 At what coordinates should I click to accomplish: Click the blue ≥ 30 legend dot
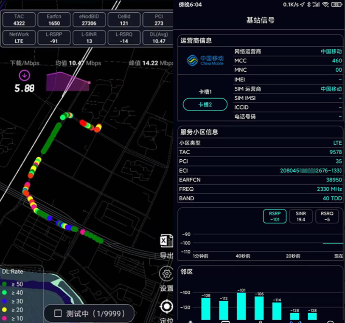[4, 301]
